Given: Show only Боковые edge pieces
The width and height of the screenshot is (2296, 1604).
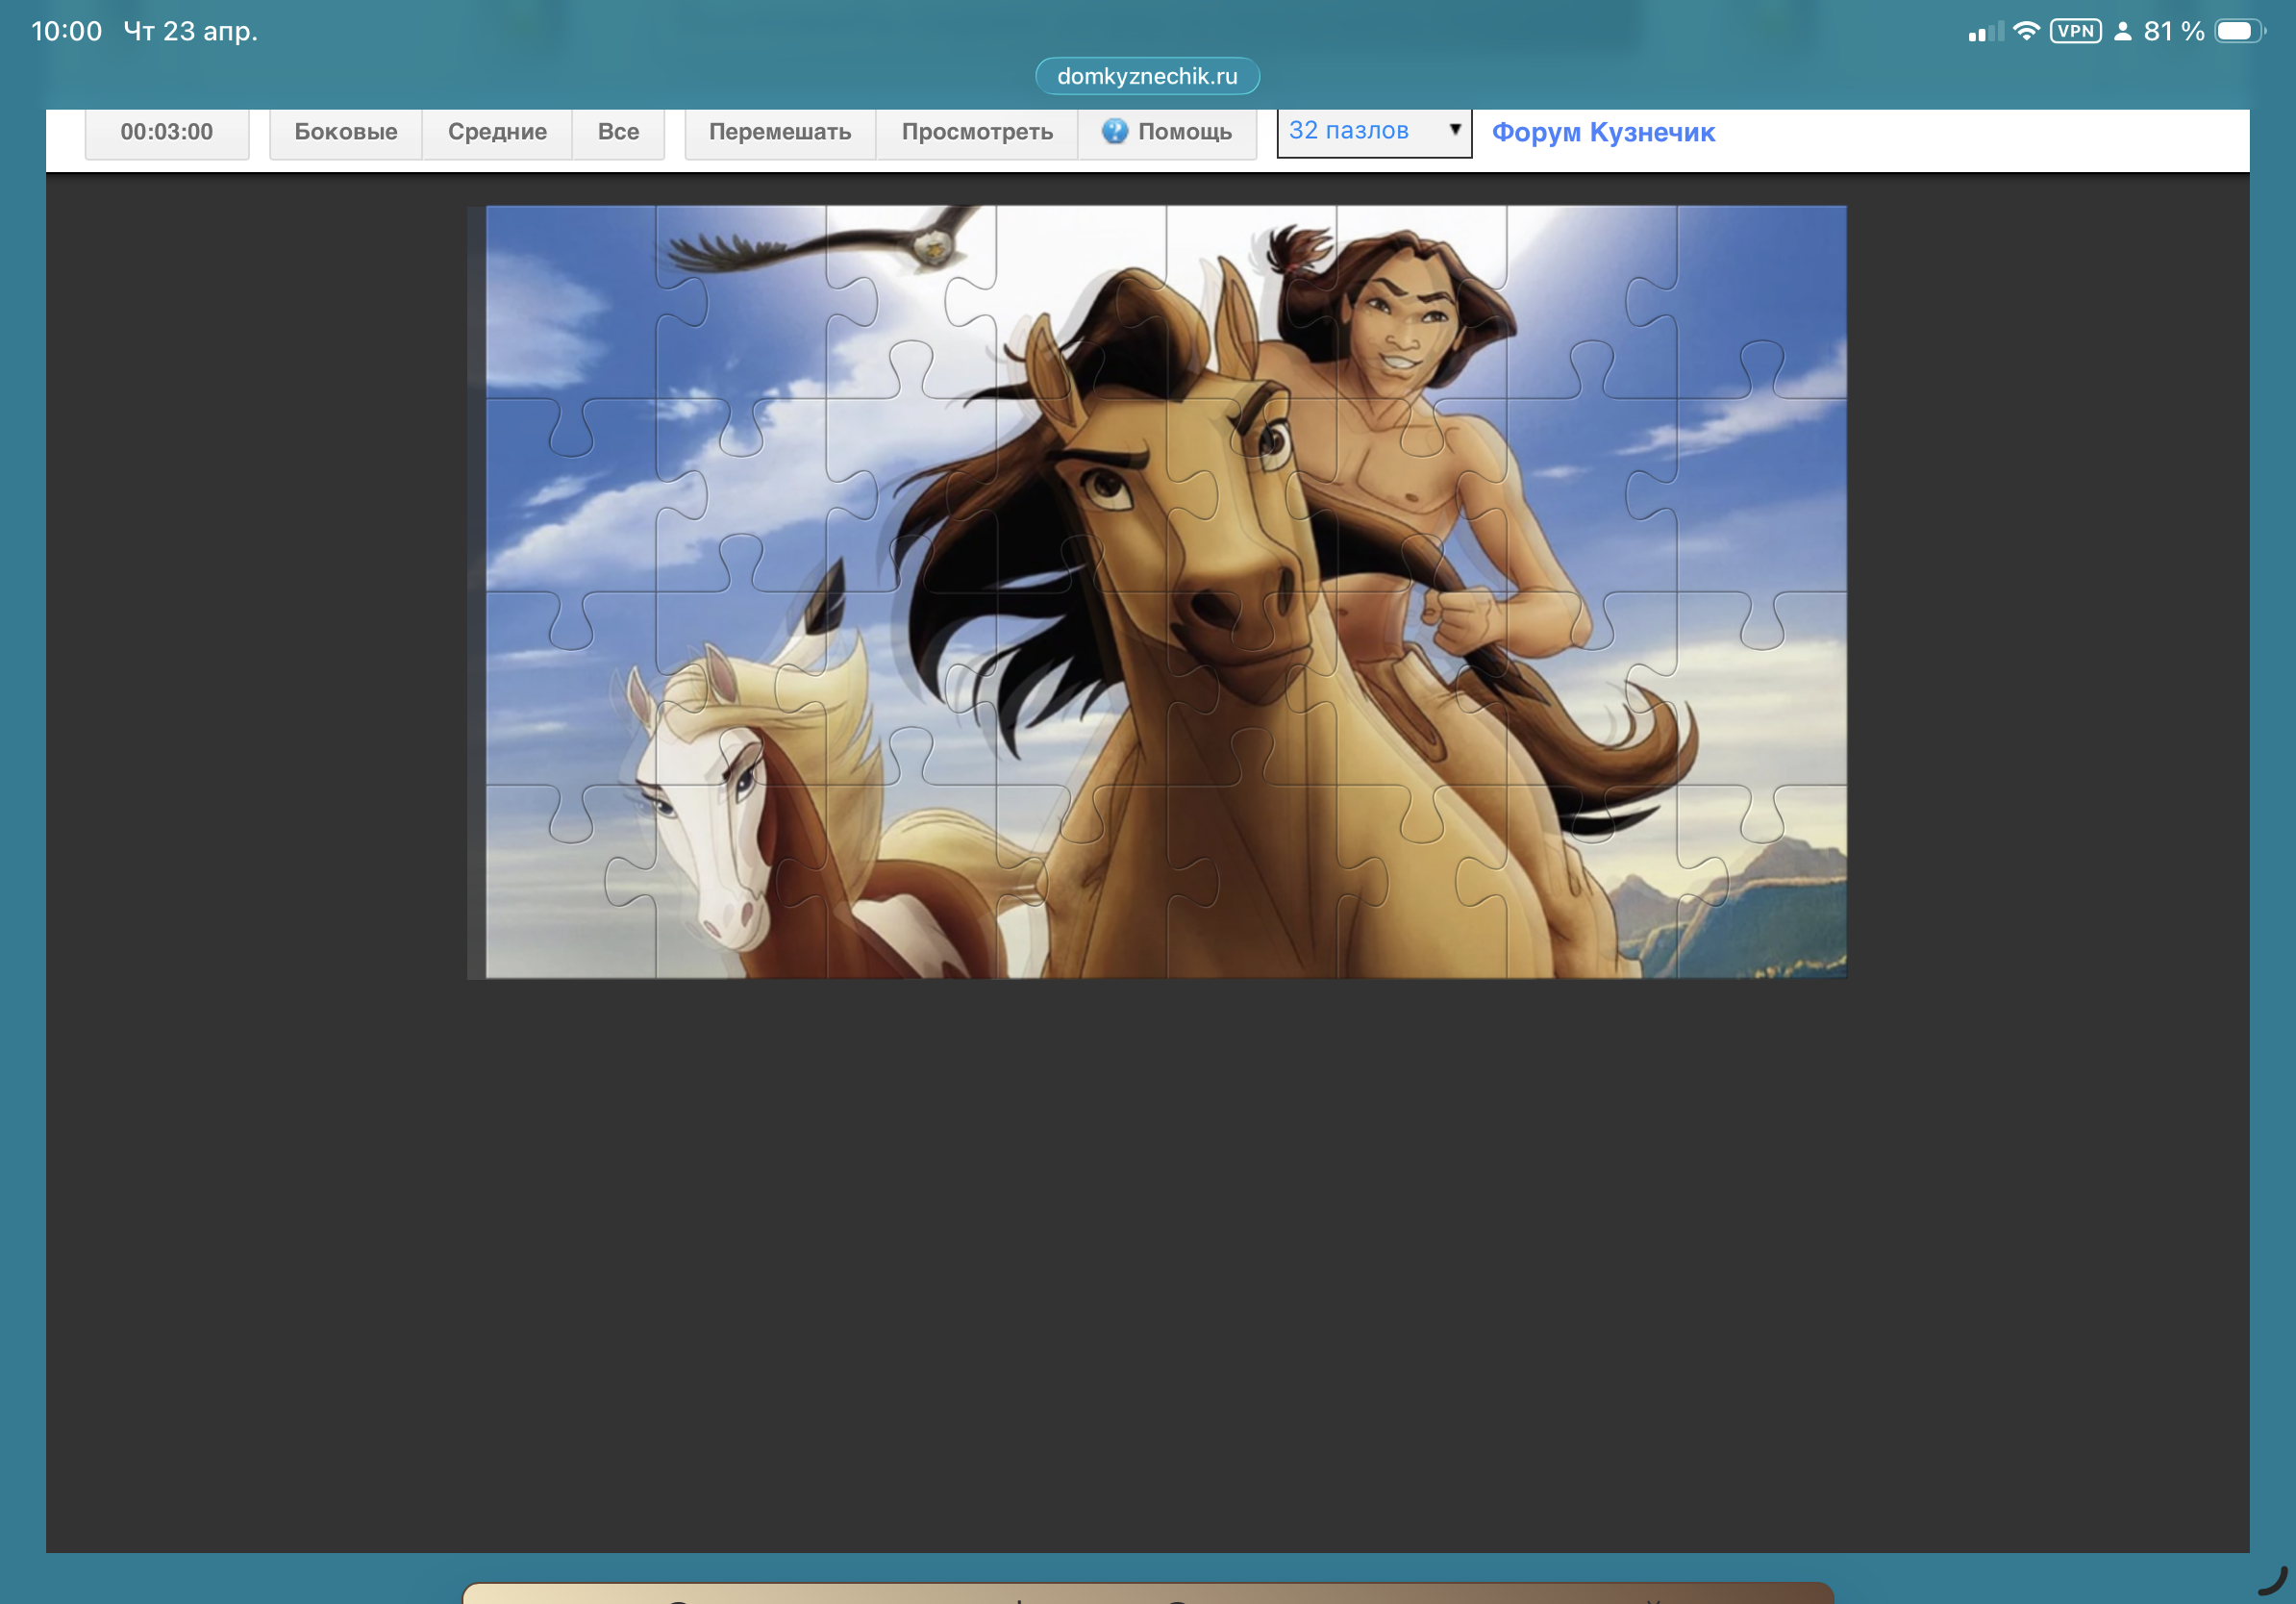Looking at the screenshot, I should [x=345, y=132].
